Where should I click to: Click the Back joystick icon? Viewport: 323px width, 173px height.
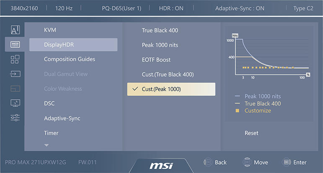tap(208, 162)
